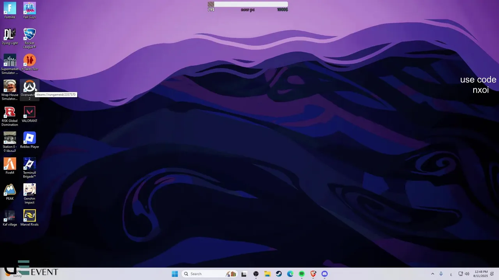The height and width of the screenshot is (280, 499).
Task: Click the microphone tray icon
Action: click(441, 274)
